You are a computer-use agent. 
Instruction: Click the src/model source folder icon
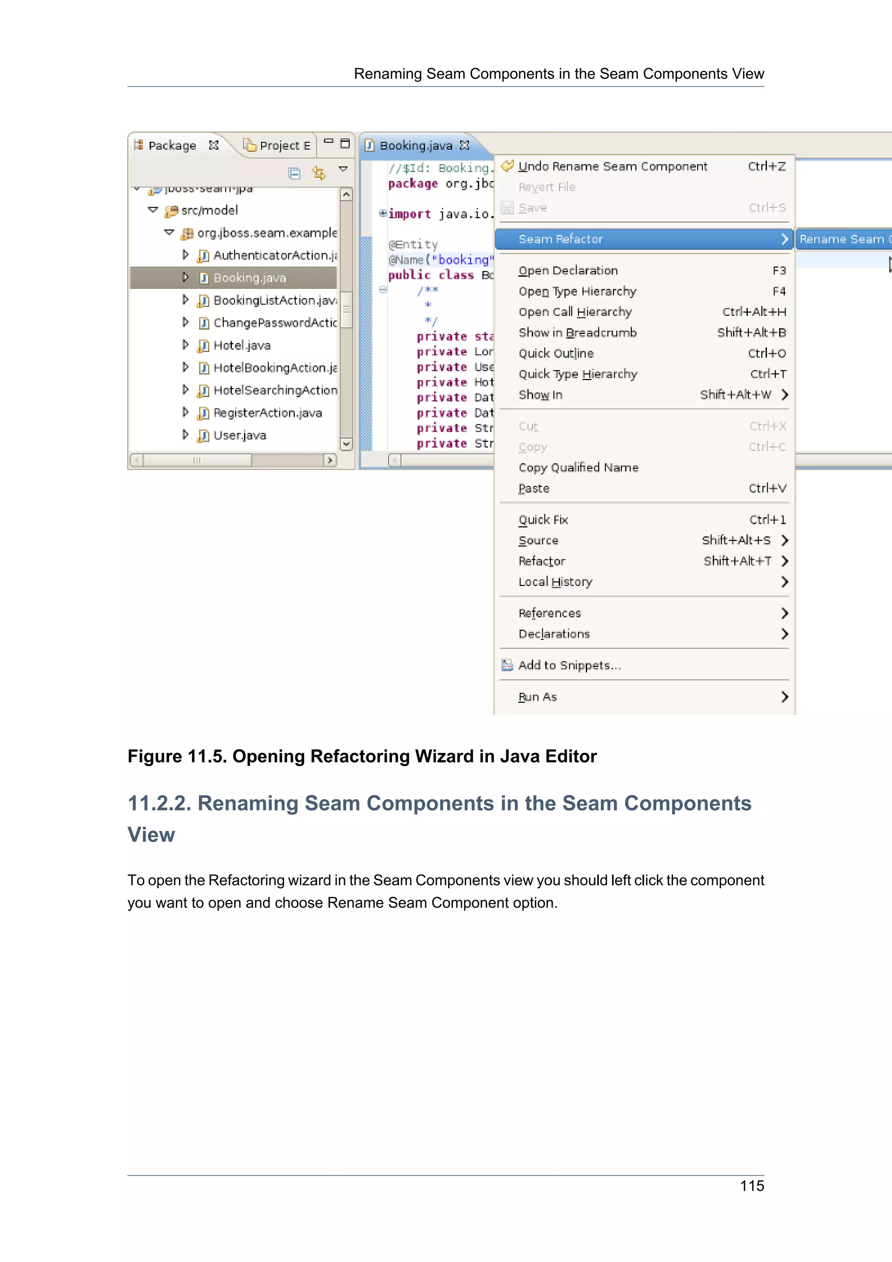pos(171,210)
